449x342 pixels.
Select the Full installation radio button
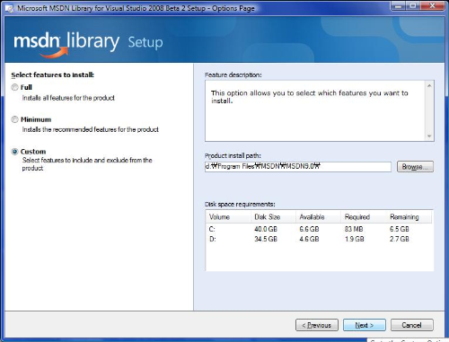click(14, 87)
